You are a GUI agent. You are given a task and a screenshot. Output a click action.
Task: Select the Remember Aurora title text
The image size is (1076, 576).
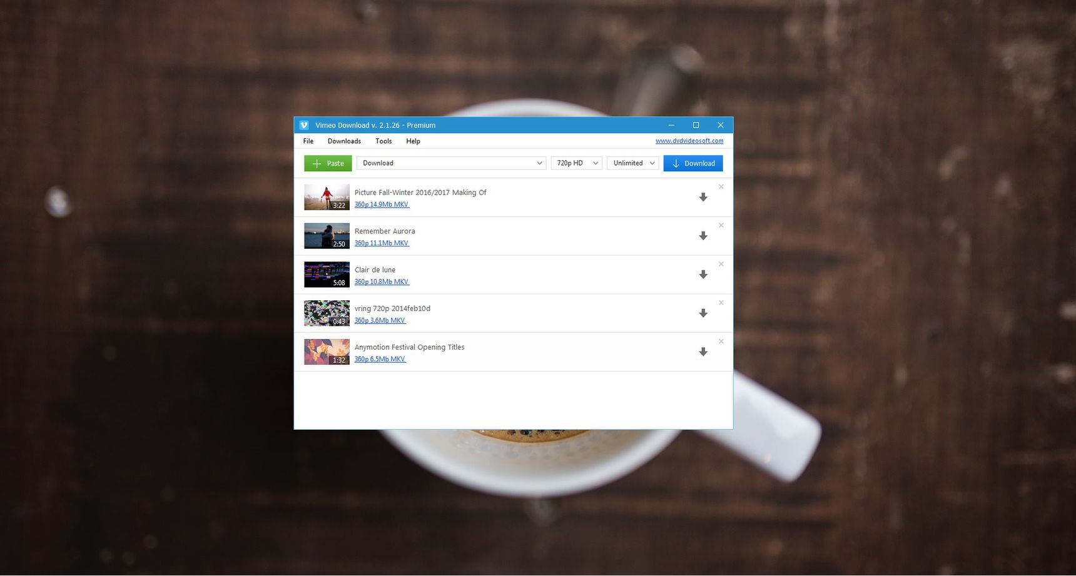(385, 231)
